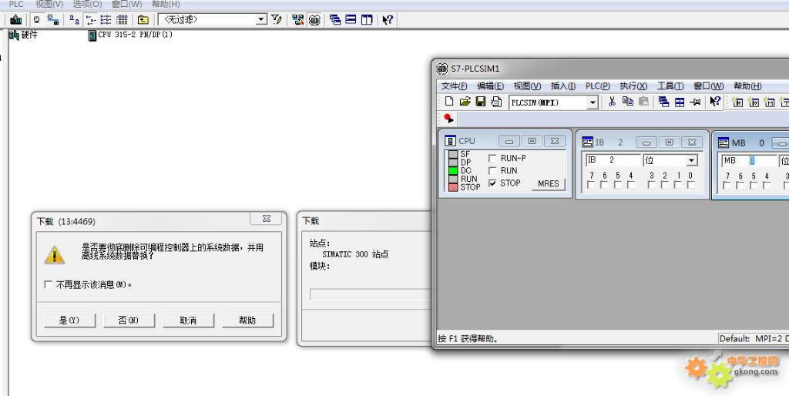Toggle bit 7 checkbox in IB 2 window
Viewport: 789px width, 396px height.
(x=591, y=185)
